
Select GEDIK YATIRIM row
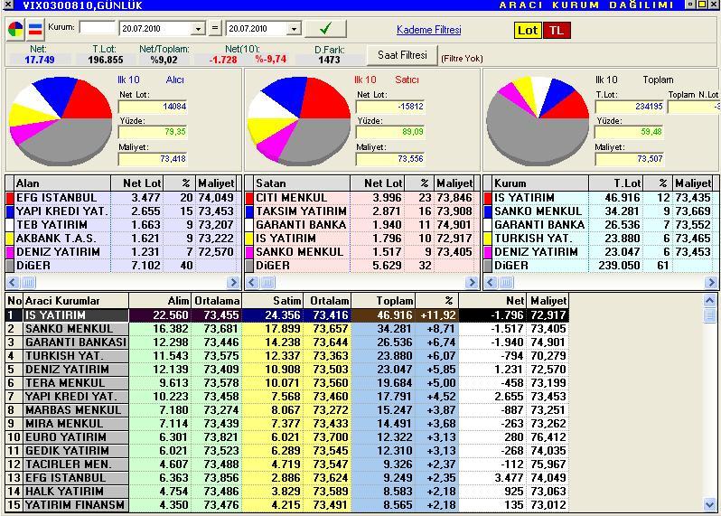point(287,451)
